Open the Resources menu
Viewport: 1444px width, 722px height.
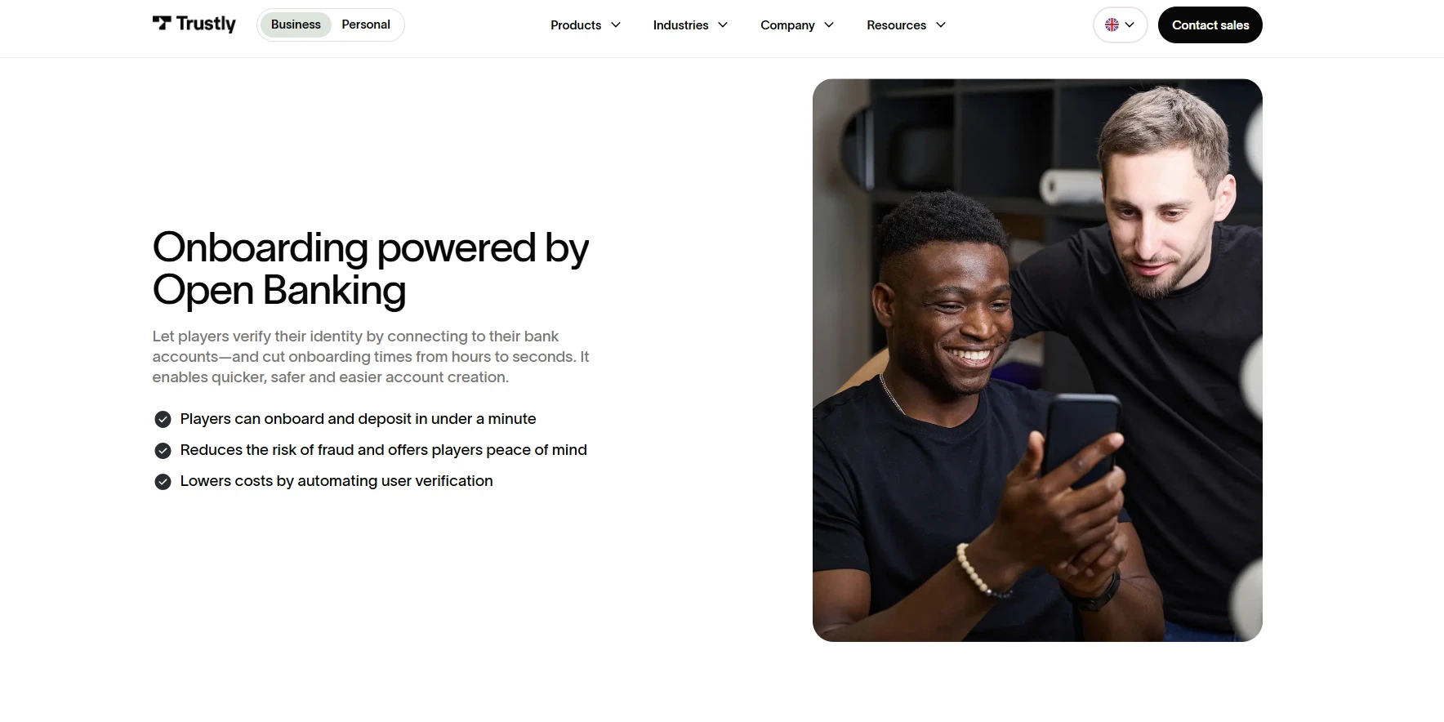tap(907, 25)
